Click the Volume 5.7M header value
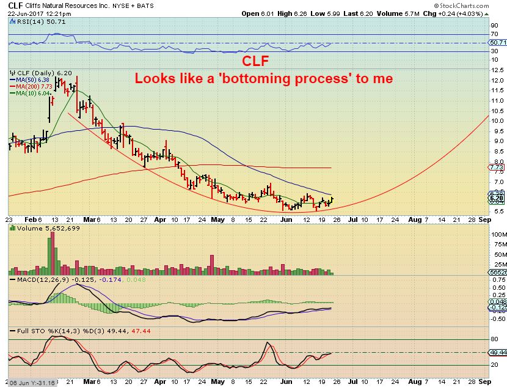 click(398, 14)
